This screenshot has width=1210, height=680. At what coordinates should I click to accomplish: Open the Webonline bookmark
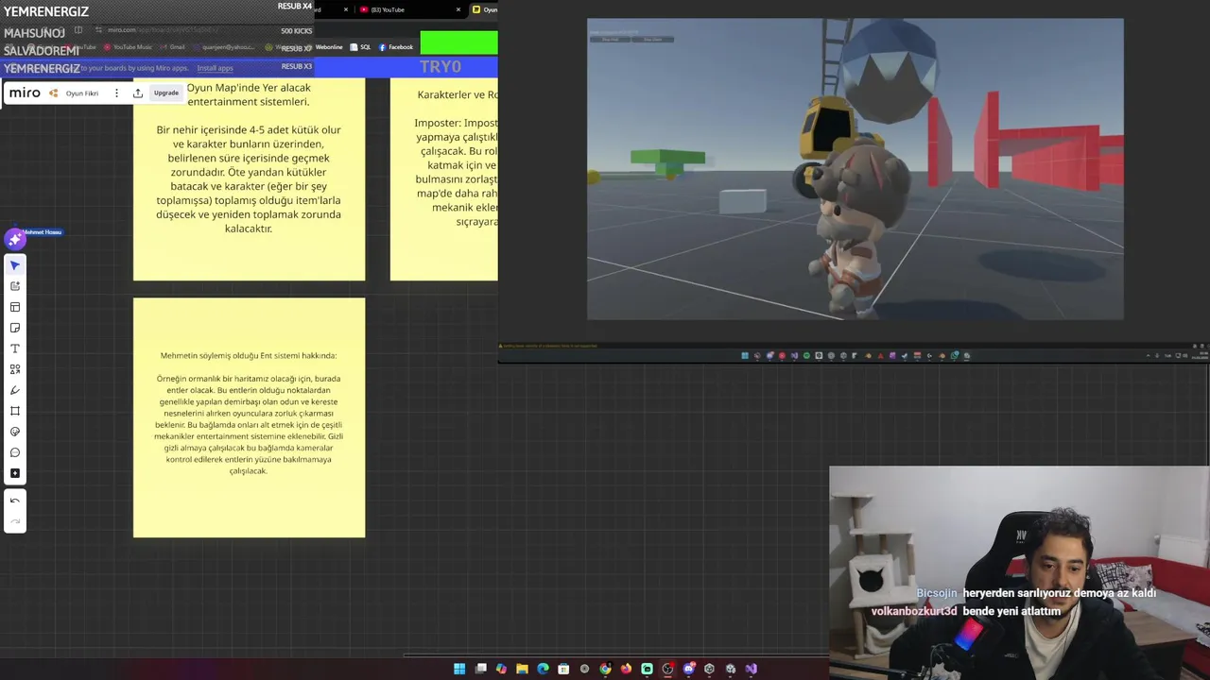point(329,47)
